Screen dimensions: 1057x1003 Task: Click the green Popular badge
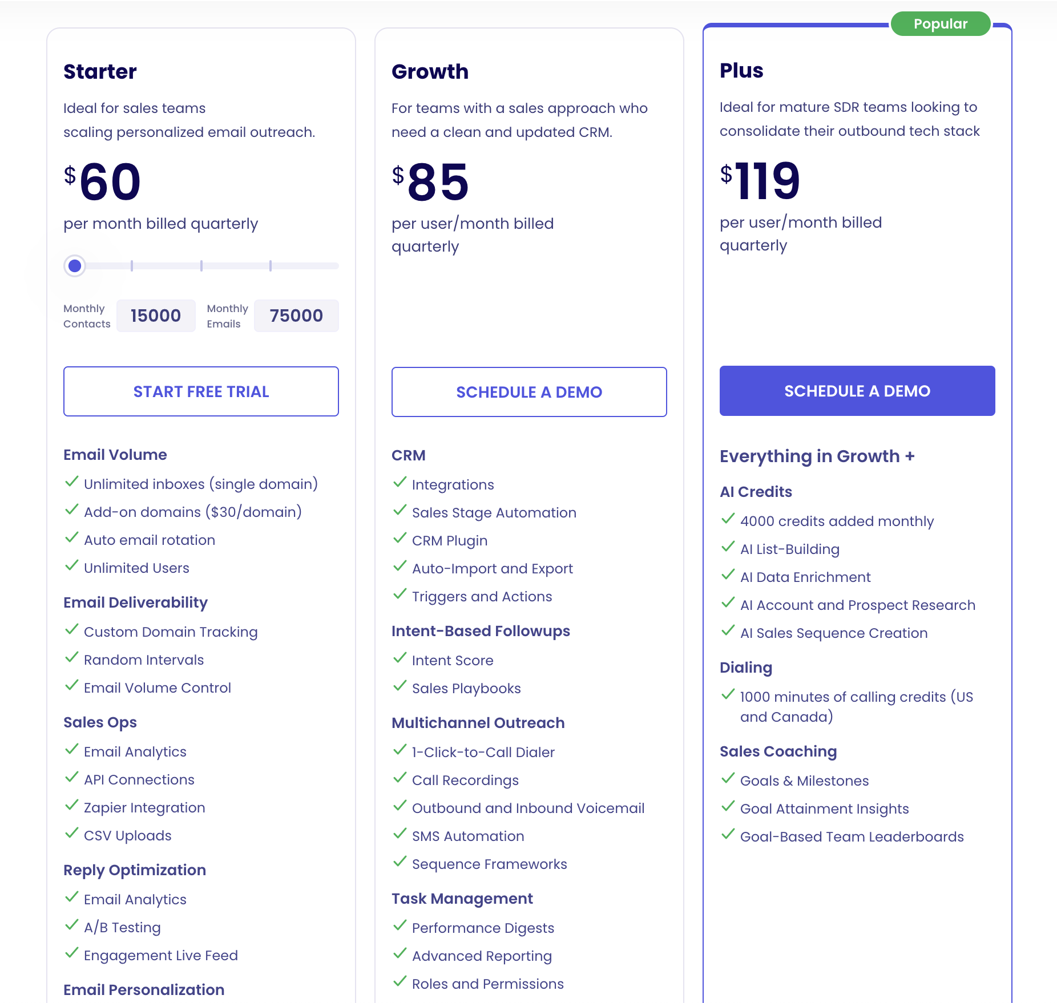[941, 24]
